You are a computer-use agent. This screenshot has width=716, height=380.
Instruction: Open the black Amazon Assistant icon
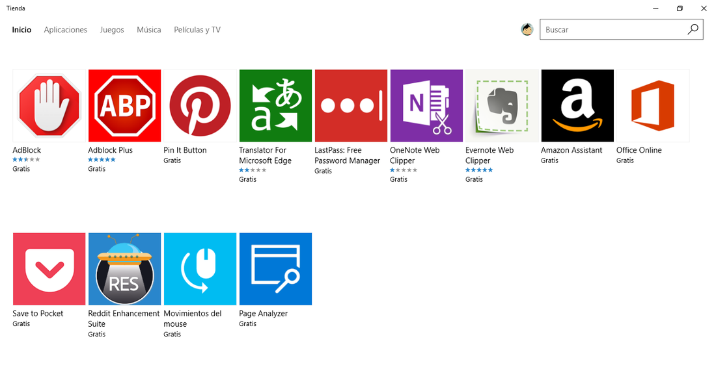tap(577, 106)
